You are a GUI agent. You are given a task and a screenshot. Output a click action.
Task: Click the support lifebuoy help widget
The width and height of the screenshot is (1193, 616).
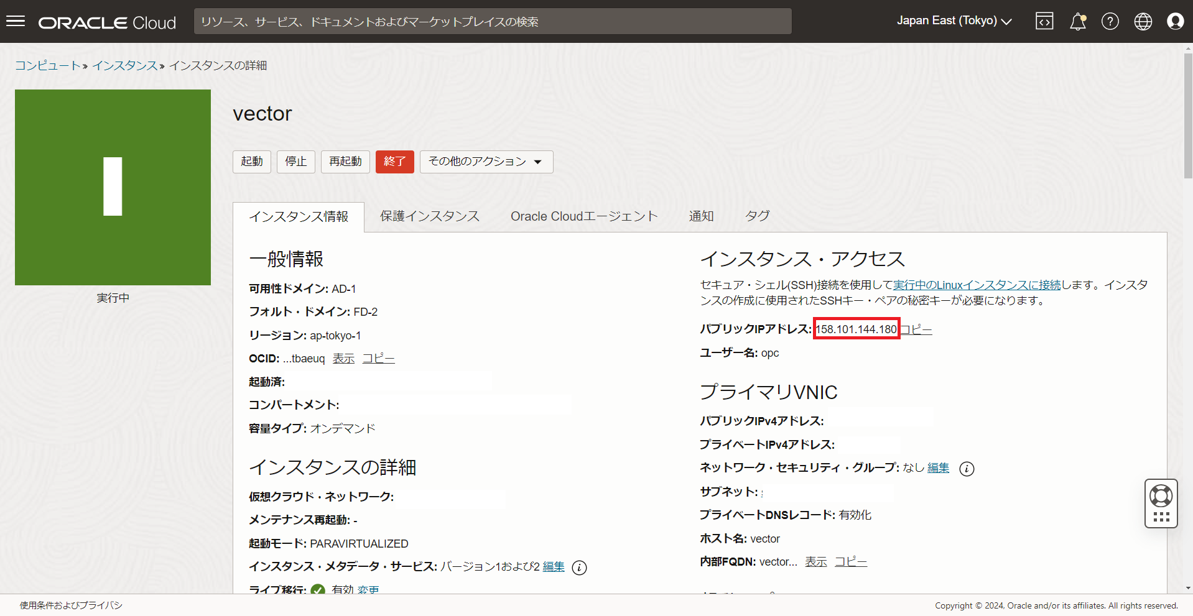coord(1161,496)
